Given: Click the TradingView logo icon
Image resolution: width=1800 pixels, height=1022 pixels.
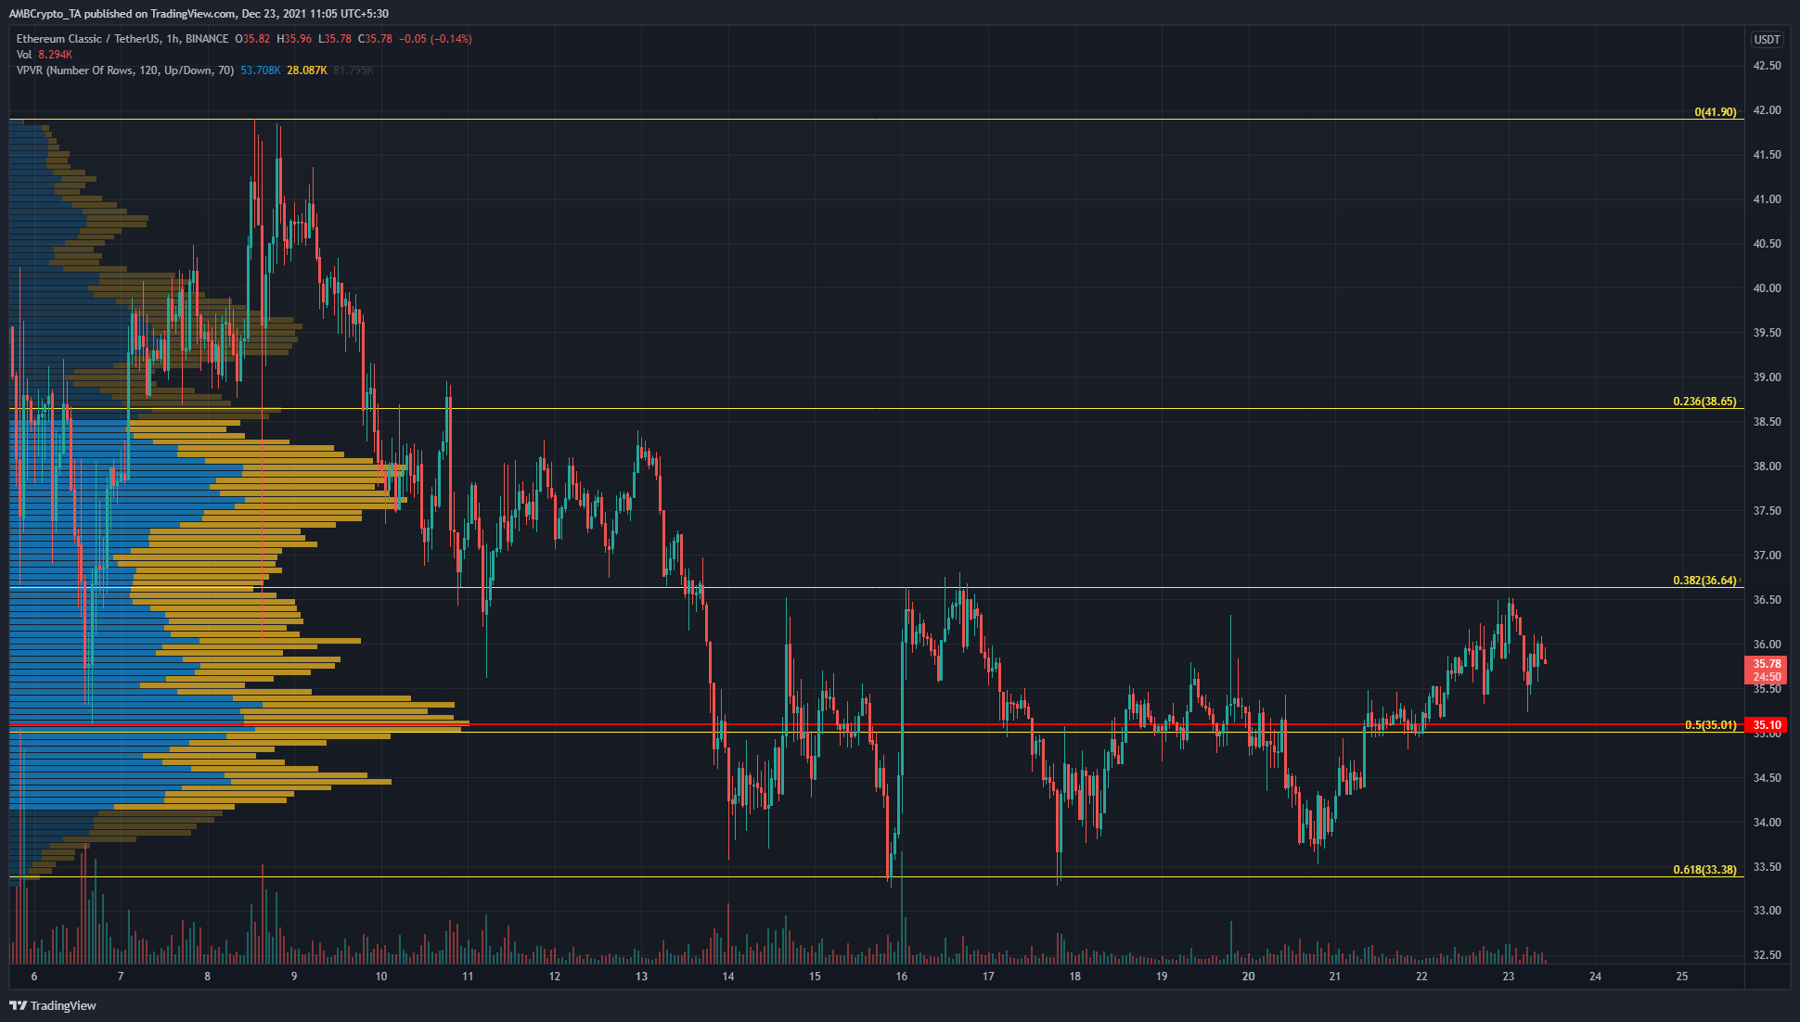Looking at the screenshot, I should pos(19,1005).
